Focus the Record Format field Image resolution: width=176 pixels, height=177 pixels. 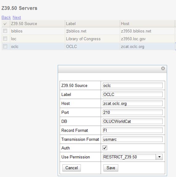pos(133,130)
